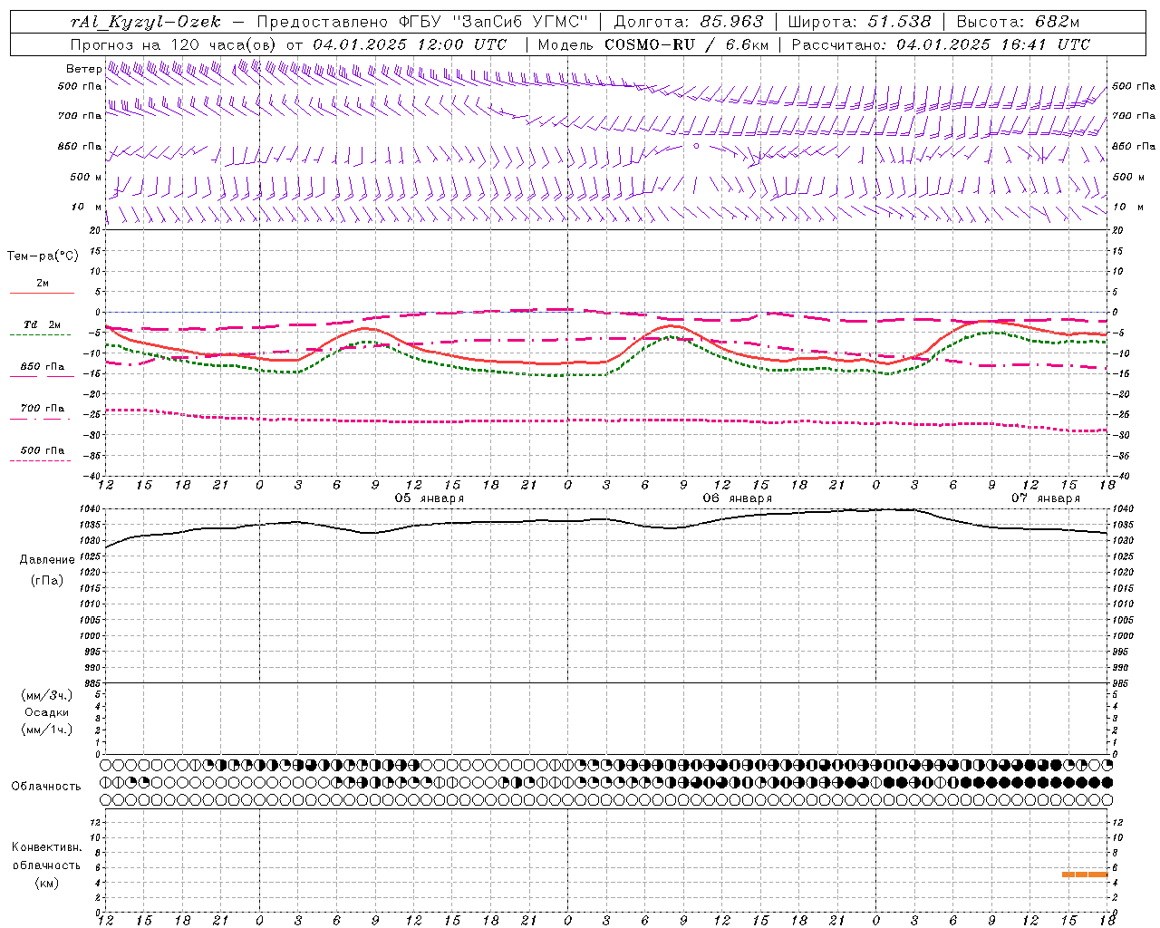Screen dimensions: 1160x928
Task: Click the Тем-ра(°C) panel label
Action: pyautogui.click(x=43, y=256)
